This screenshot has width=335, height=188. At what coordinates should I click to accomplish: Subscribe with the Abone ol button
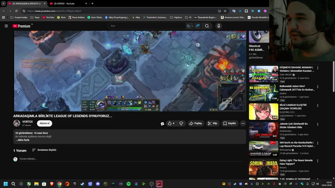tap(44, 124)
